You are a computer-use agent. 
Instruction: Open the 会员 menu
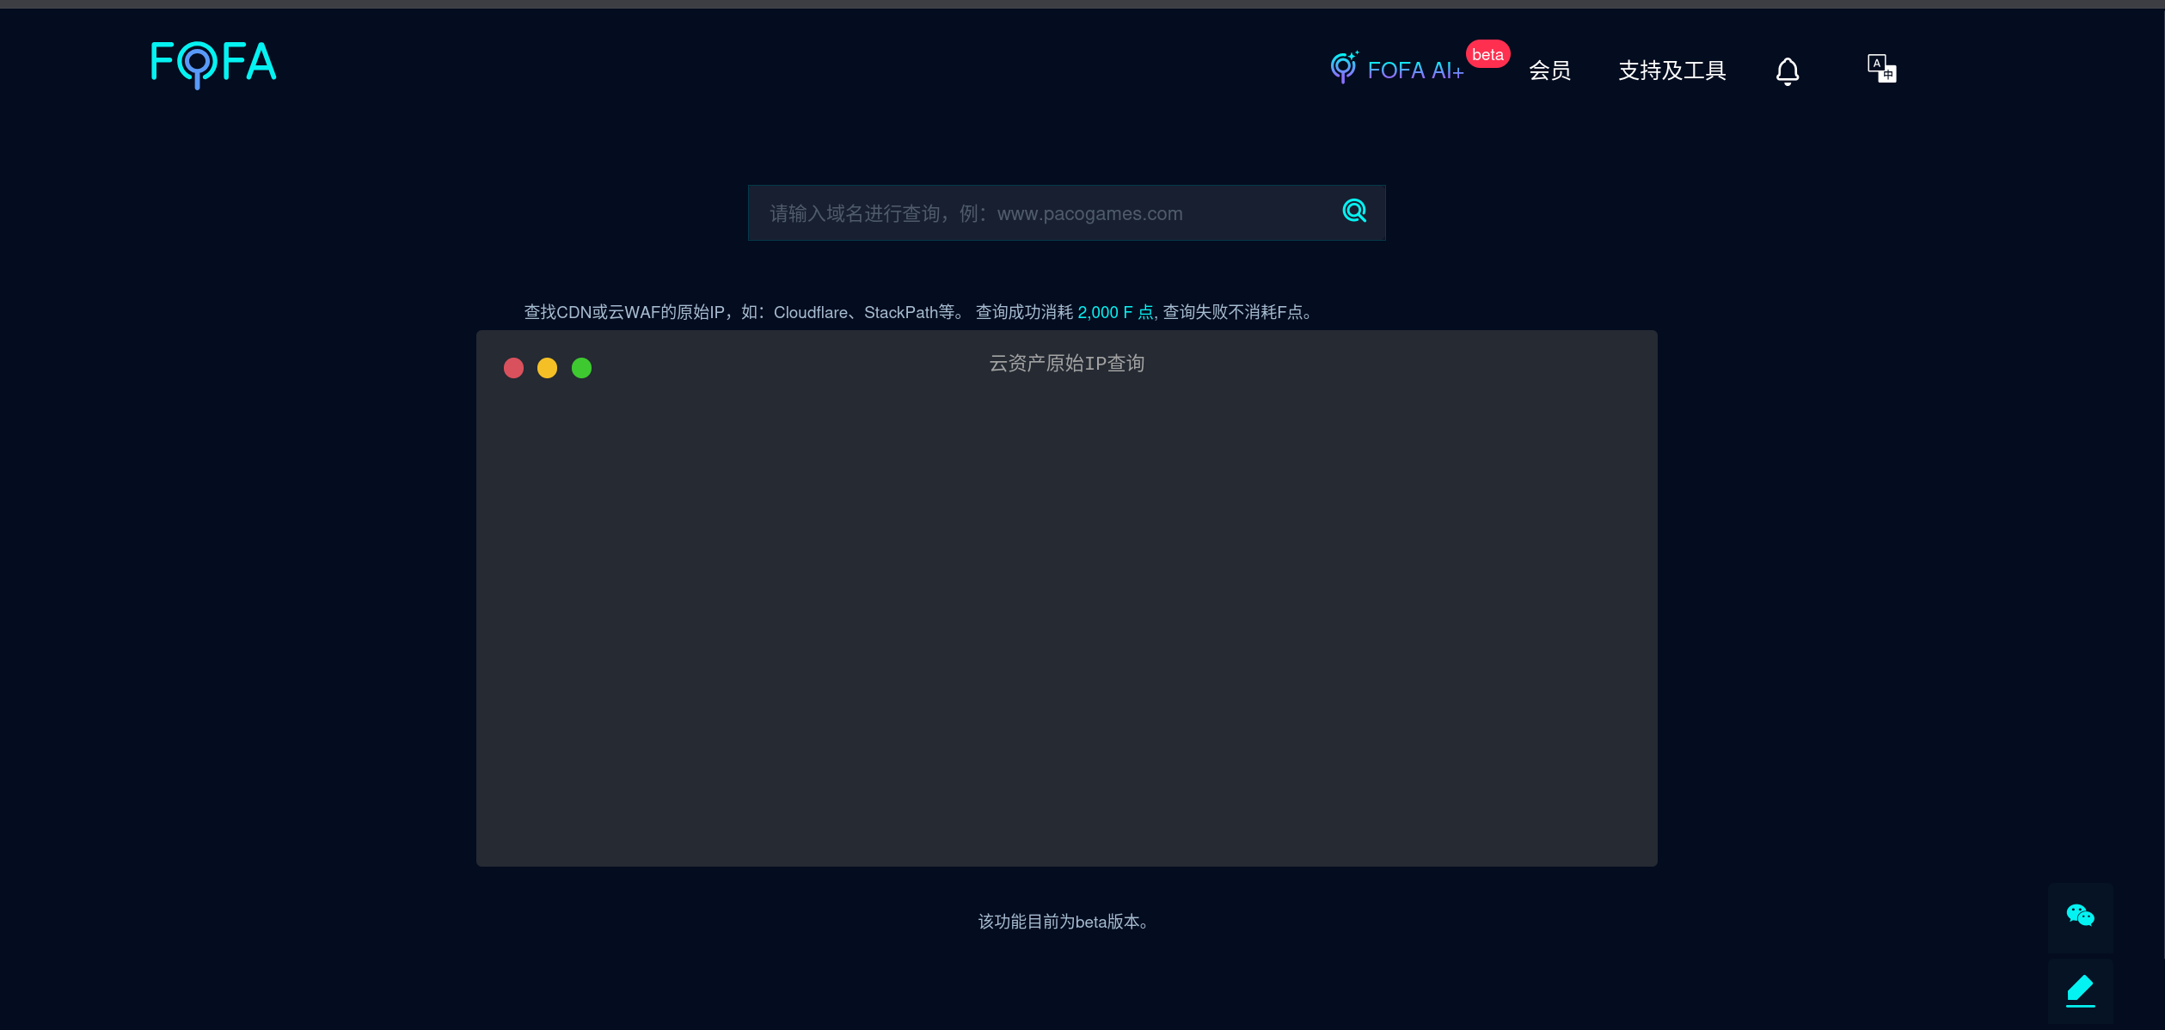[1549, 71]
